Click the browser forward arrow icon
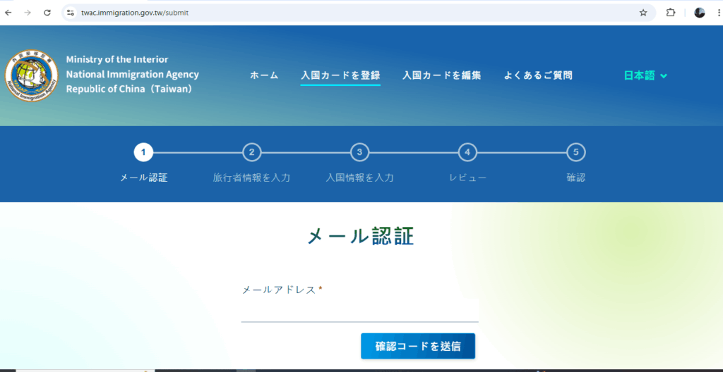 [x=28, y=13]
